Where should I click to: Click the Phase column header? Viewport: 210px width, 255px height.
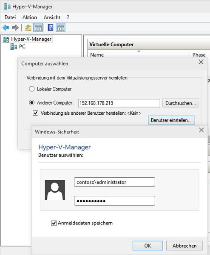199,55
